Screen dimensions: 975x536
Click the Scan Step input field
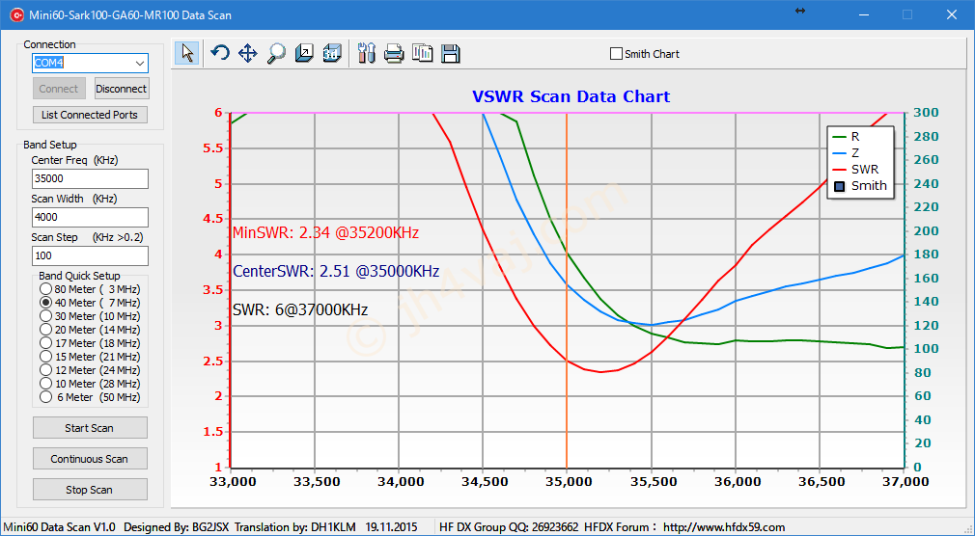click(90, 255)
